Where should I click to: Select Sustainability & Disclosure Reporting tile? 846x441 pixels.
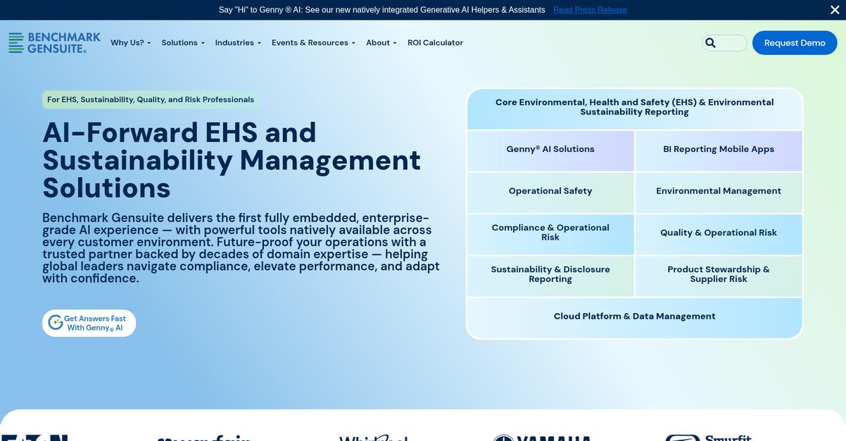coord(550,276)
